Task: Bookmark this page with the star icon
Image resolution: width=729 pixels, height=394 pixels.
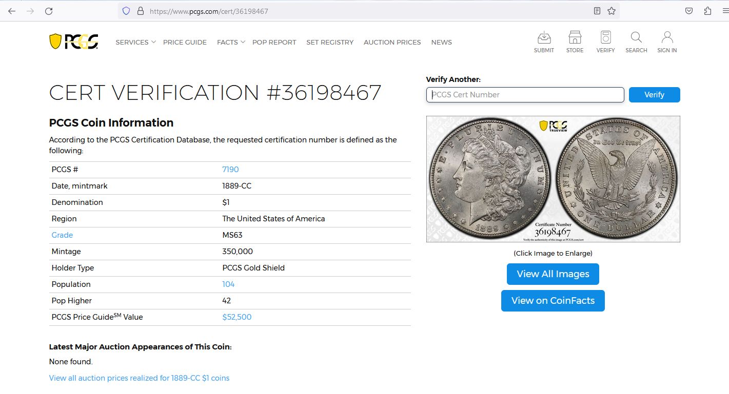Action: coord(612,11)
